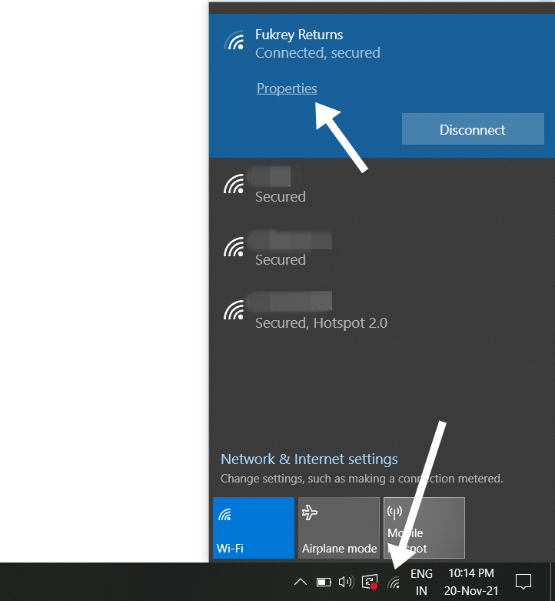Open Properties link for Fukrey Returns
The width and height of the screenshot is (555, 601).
(287, 88)
